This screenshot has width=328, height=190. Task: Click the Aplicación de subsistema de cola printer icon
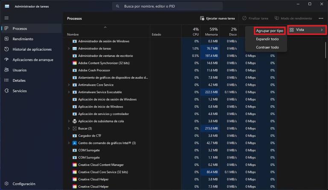coord(74,121)
